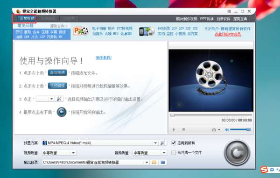The image size is (280, 178).
Task: Click the DVD burning promo icon
Action: coord(147,31)
